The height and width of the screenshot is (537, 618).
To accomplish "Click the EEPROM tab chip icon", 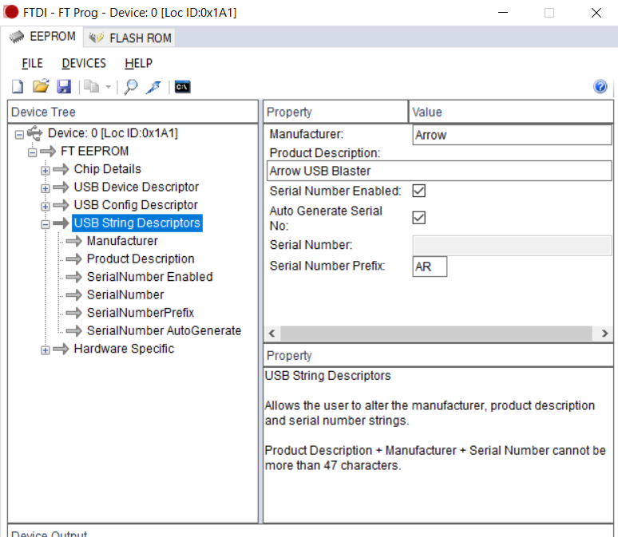I will point(16,37).
